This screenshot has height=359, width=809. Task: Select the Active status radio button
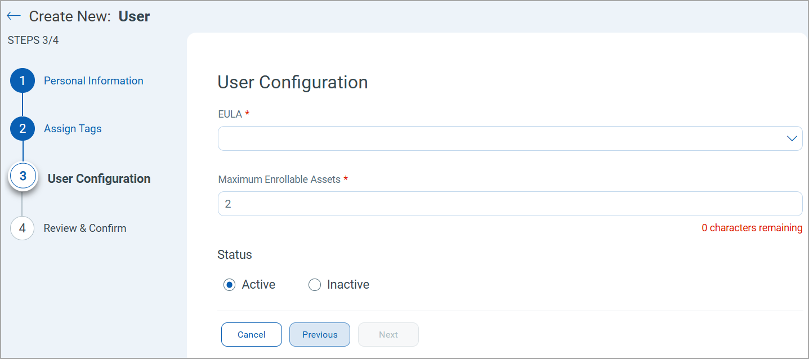tap(229, 285)
